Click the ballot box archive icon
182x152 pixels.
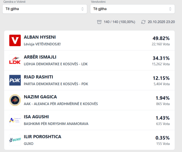pyautogui.click(x=99, y=22)
